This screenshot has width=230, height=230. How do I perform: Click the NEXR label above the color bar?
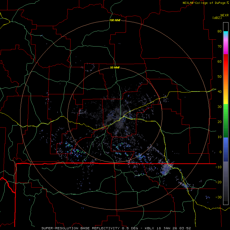pos(224,15)
